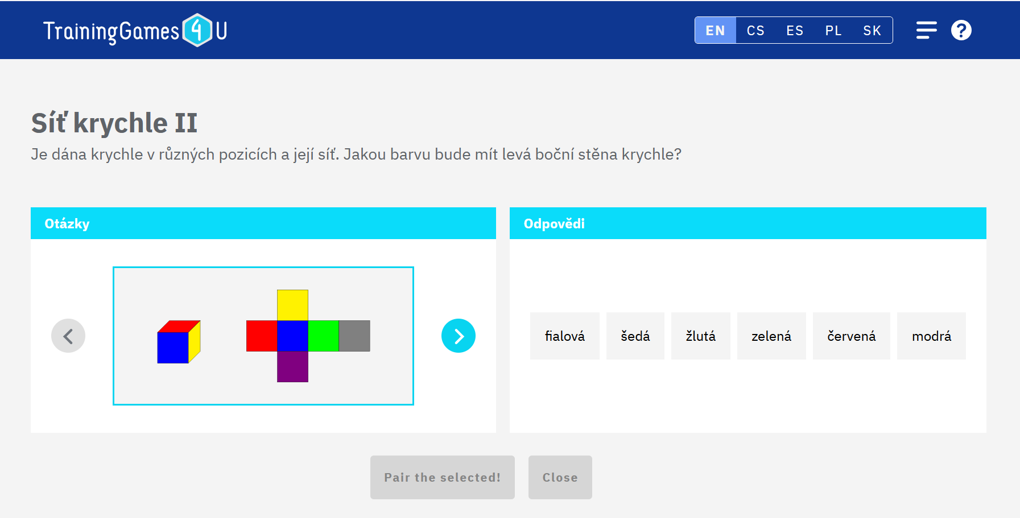Open the hamburger menu icon

click(926, 30)
